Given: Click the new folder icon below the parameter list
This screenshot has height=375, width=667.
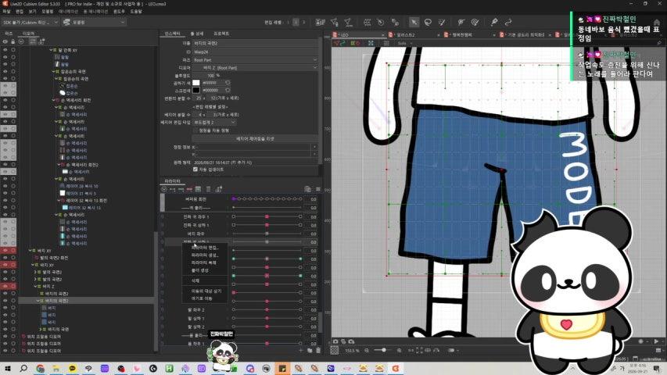Looking at the screenshot, I should pos(310,350).
